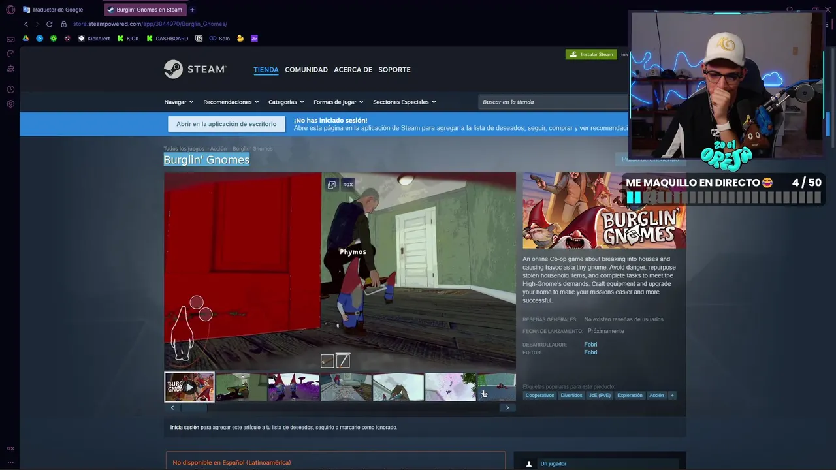Open the Un jugador feature link
The image size is (836, 470).
pos(553,463)
